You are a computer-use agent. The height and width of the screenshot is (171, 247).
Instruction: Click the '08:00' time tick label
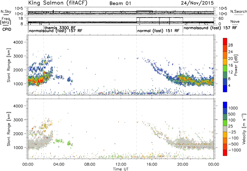pyautogui.click(x=90, y=165)
